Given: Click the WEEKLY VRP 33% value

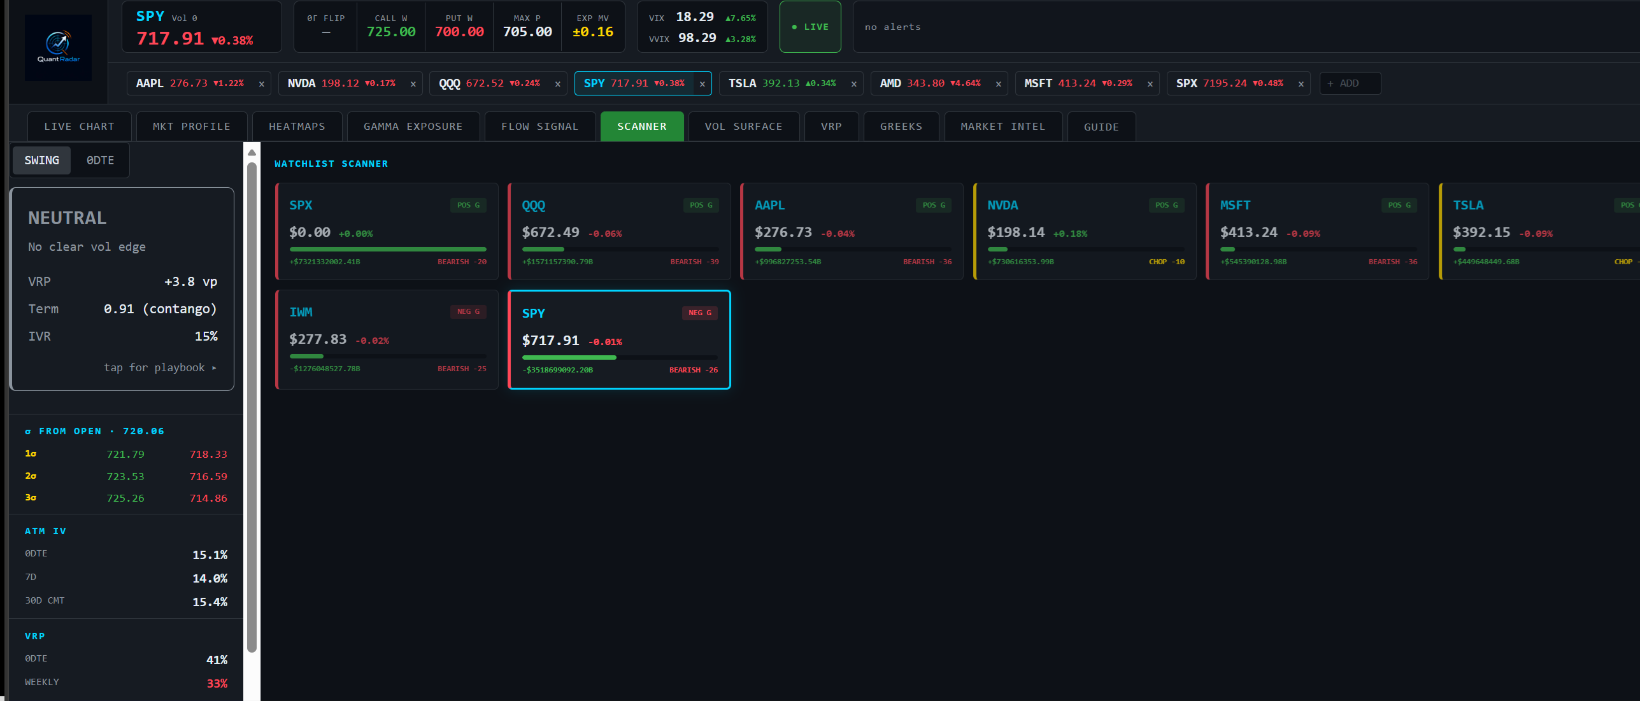Looking at the screenshot, I should [x=217, y=684].
